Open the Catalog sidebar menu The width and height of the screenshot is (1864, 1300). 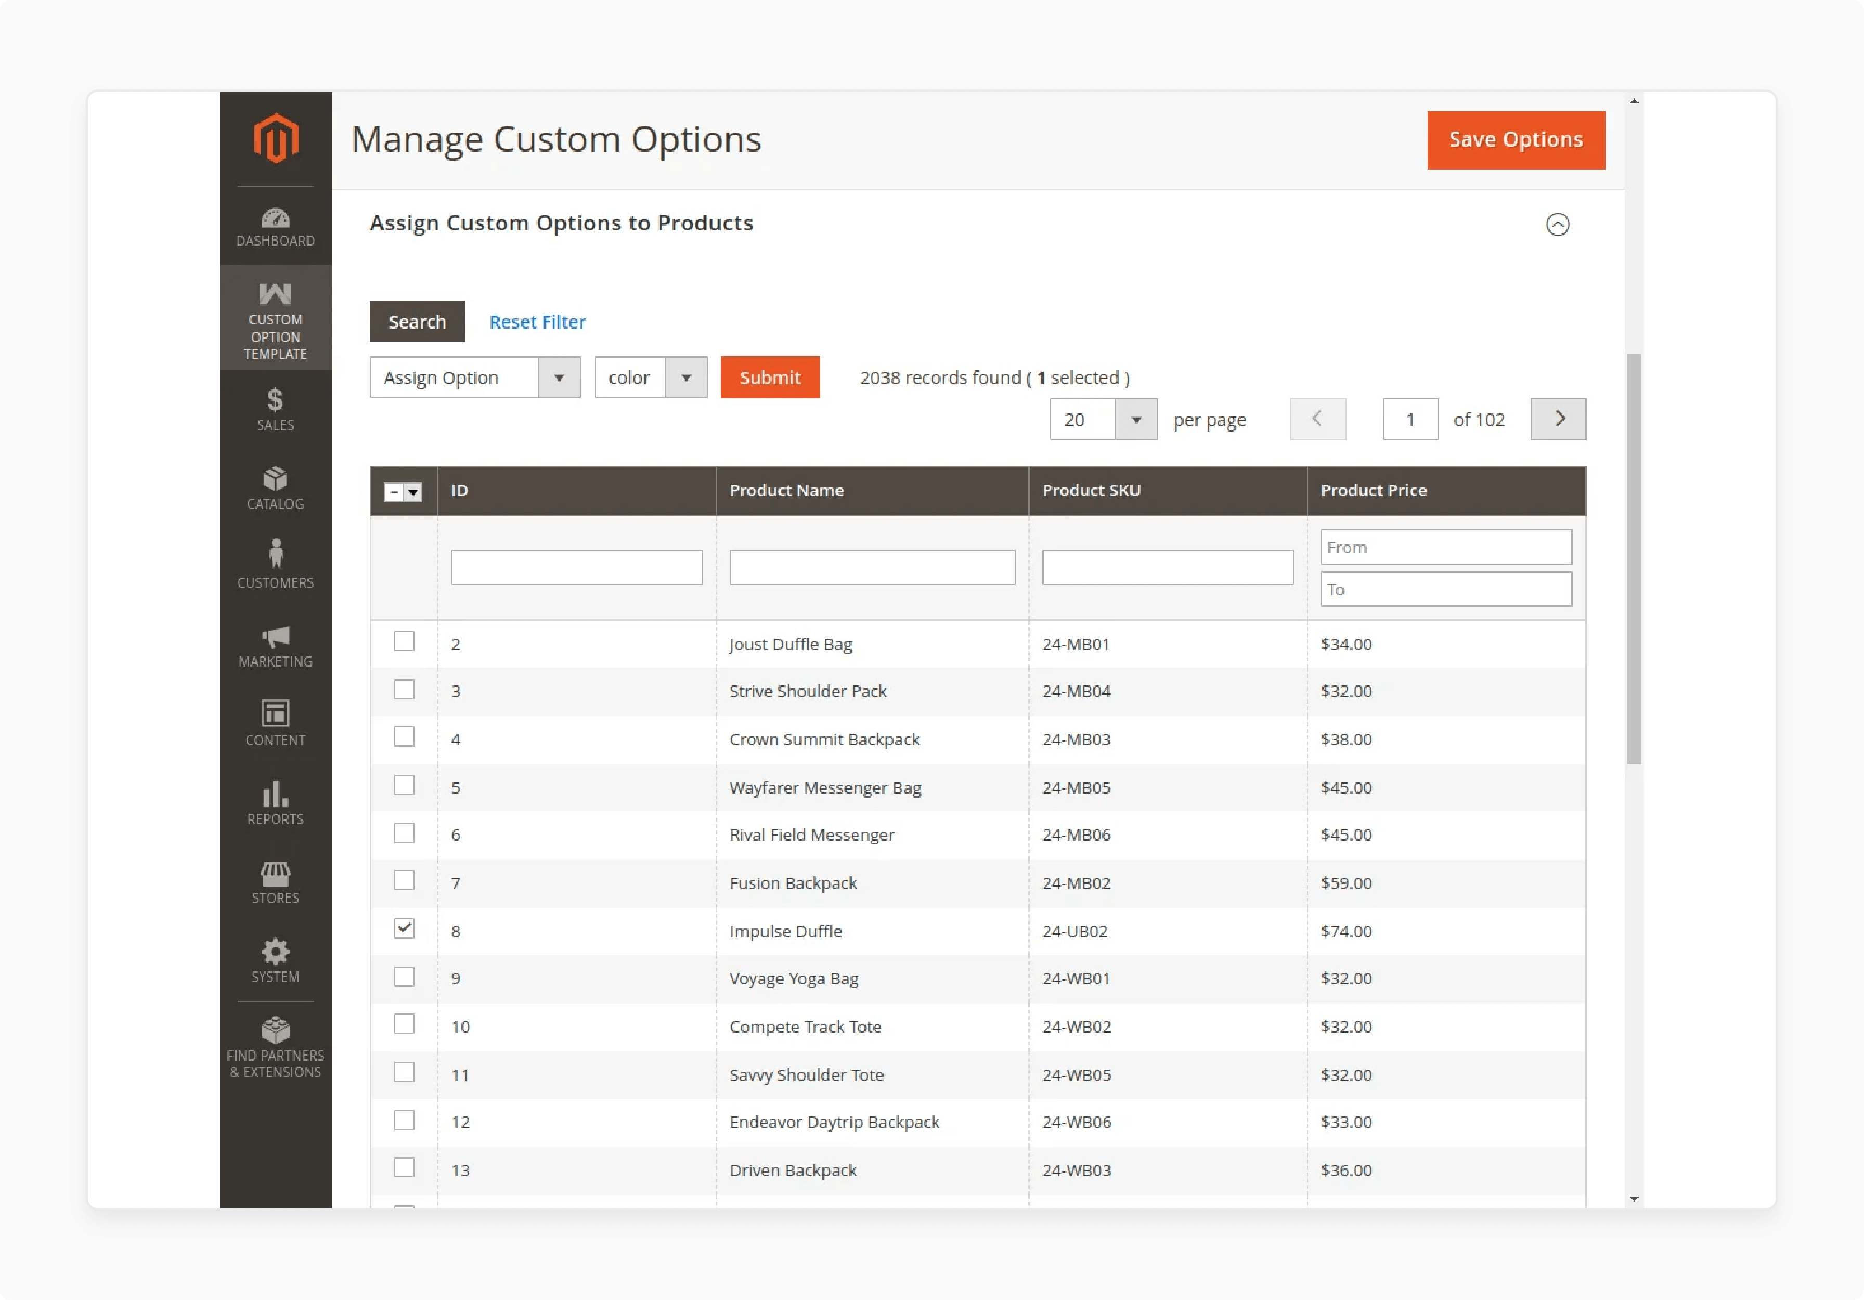(x=275, y=488)
